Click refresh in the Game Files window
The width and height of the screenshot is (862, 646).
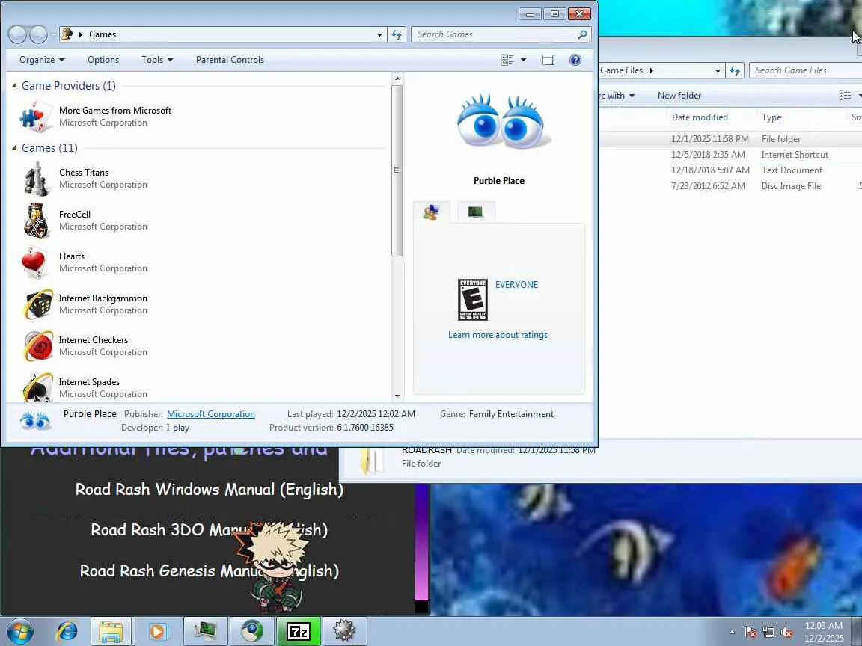[735, 70]
